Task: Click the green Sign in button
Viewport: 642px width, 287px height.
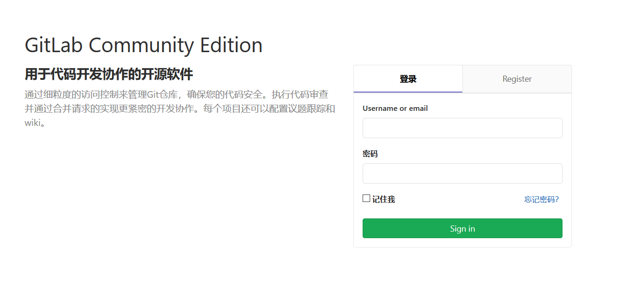Action: tap(462, 228)
